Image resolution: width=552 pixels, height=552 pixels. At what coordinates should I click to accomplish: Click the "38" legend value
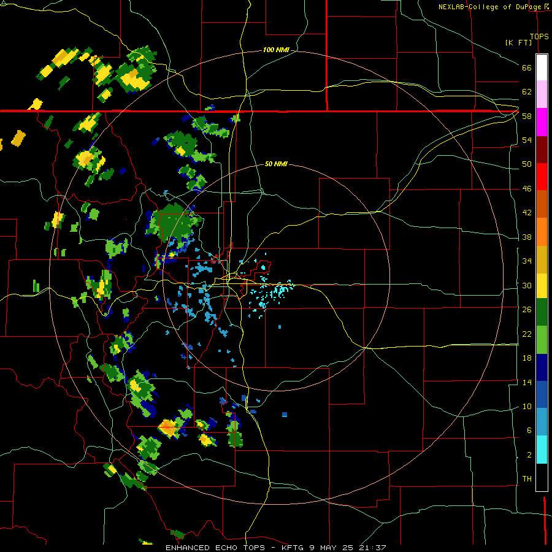pos(527,237)
